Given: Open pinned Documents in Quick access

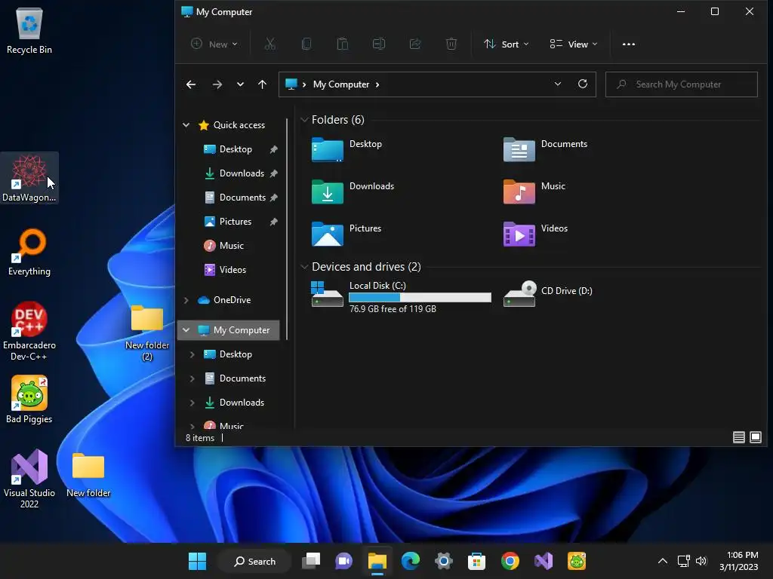Looking at the screenshot, I should (x=242, y=198).
